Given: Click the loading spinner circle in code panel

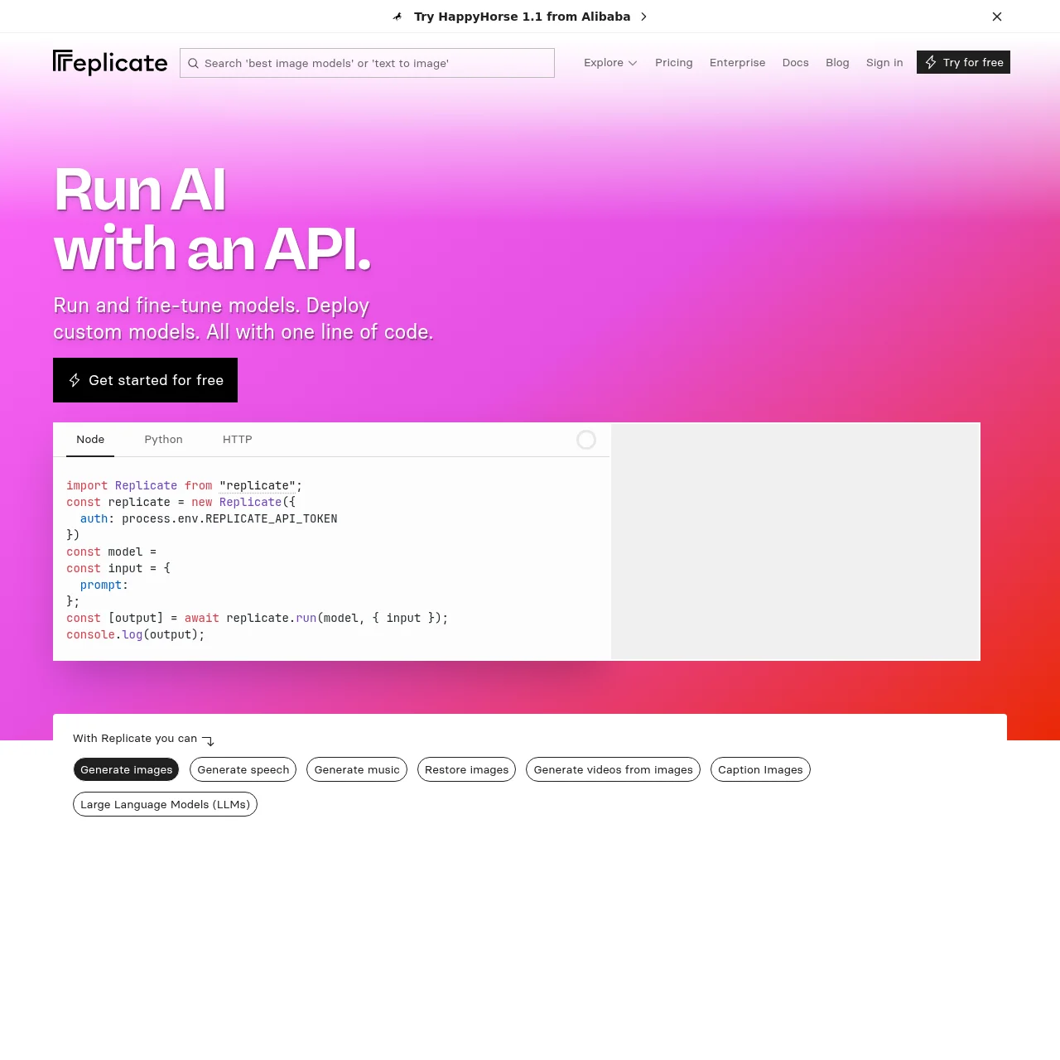Looking at the screenshot, I should coord(586,440).
